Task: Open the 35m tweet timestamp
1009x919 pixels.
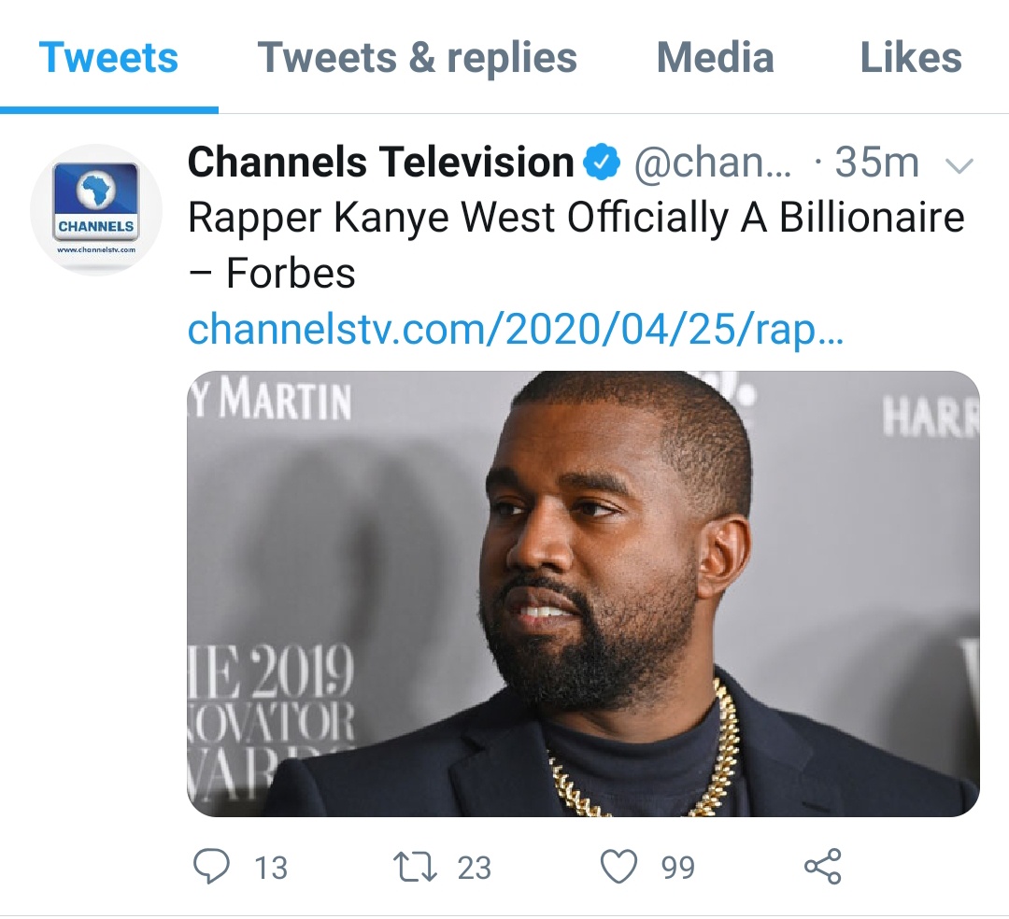Action: [x=875, y=163]
